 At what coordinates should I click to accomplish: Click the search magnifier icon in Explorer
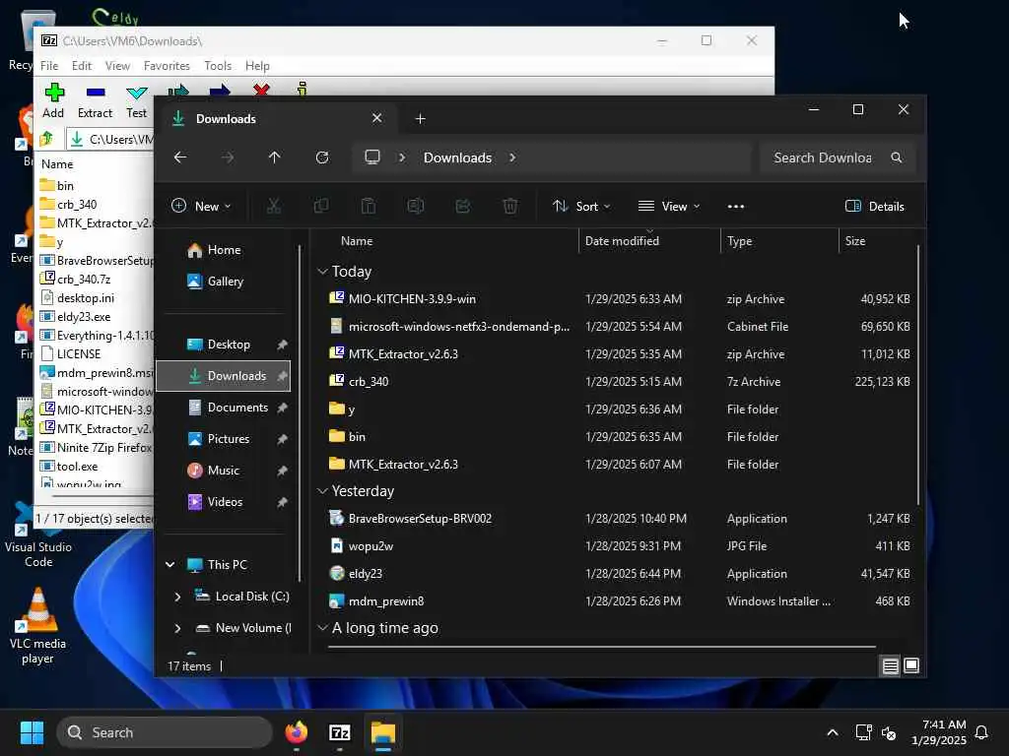click(x=897, y=157)
